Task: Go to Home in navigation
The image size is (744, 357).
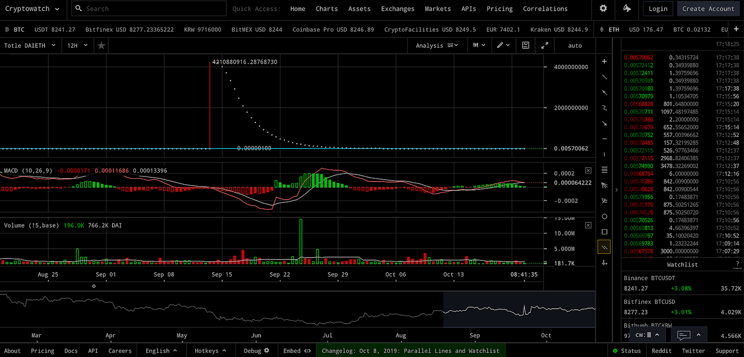Action: pyautogui.click(x=298, y=8)
